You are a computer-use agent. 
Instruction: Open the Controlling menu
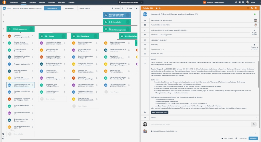point(51,2)
